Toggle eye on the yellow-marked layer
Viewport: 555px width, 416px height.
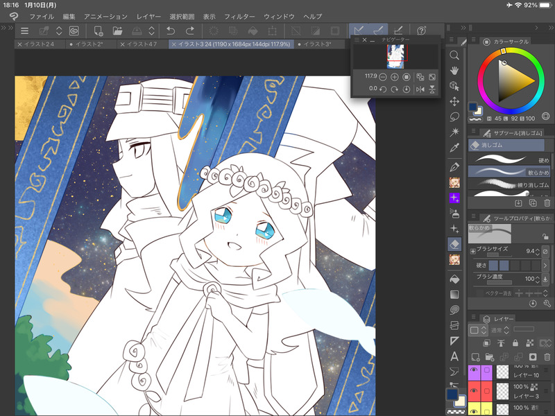coord(474,410)
